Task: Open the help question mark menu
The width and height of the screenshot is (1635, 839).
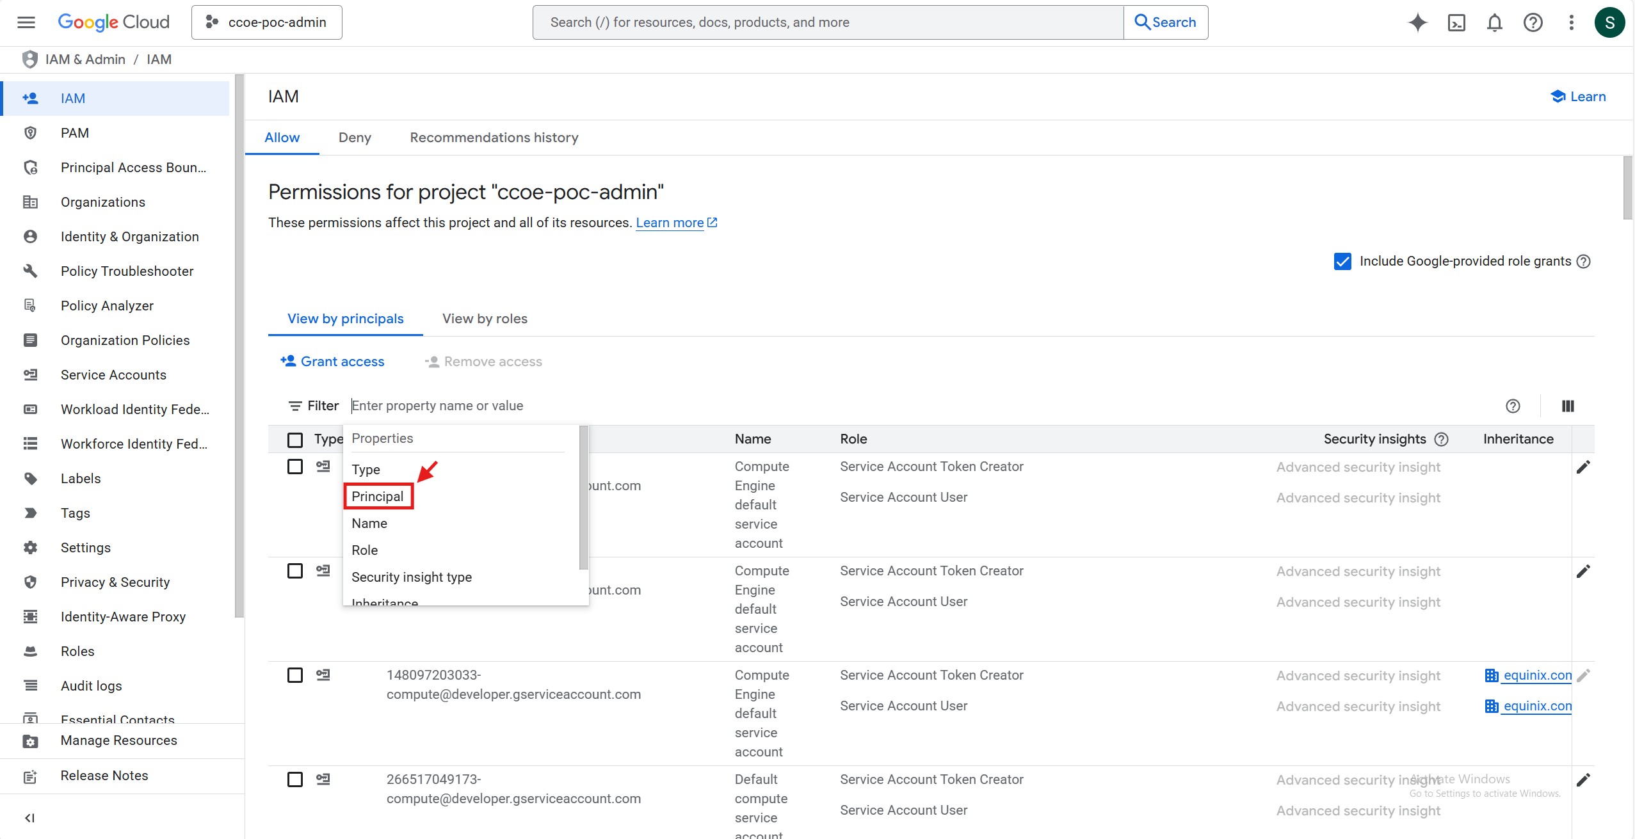Action: pos(1533,22)
